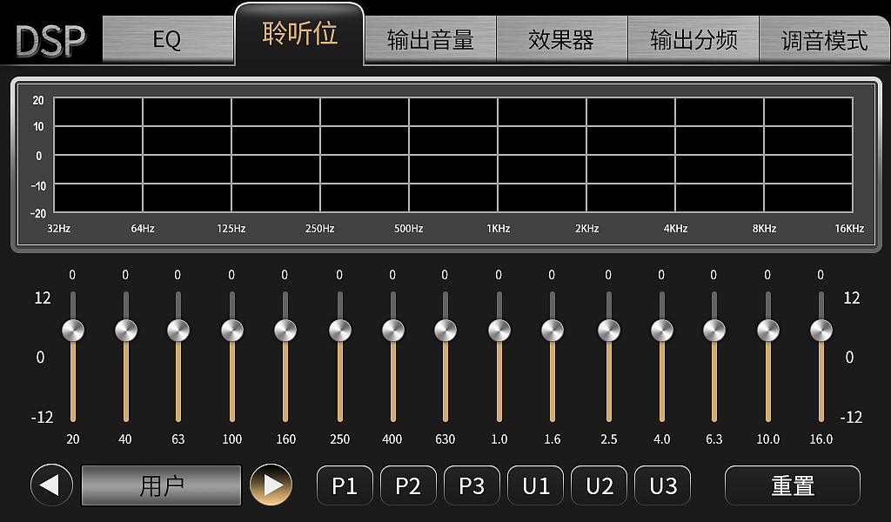Click the 1.0kHz band slider handle
Viewport: 891px width, 522px height.
coord(499,330)
